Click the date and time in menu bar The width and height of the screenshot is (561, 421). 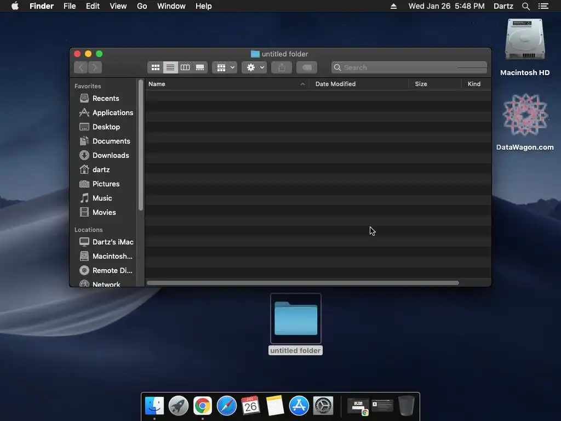point(446,6)
